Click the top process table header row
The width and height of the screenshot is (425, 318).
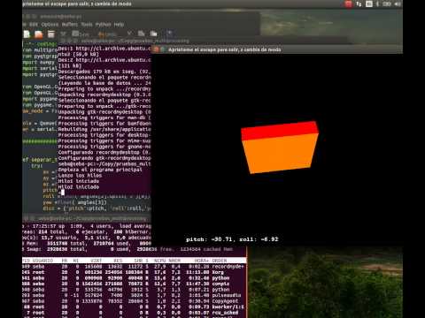(135, 261)
